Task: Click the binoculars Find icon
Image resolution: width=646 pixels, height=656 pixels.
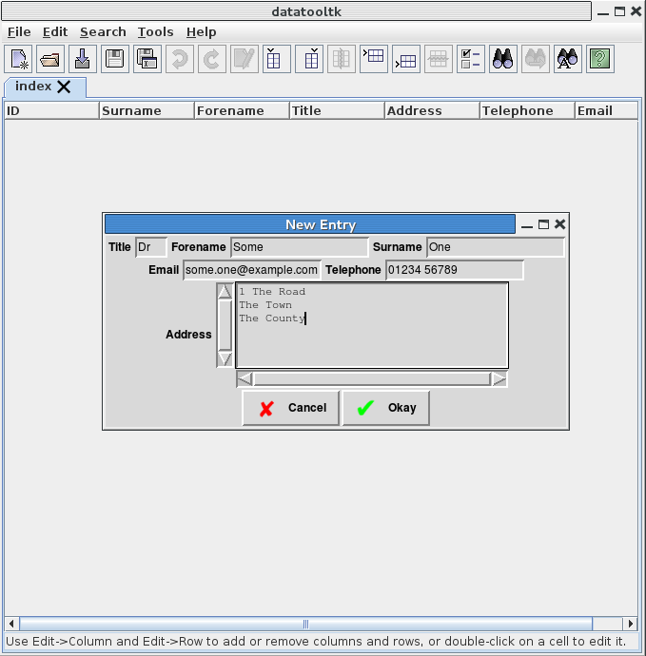Action: 502,59
